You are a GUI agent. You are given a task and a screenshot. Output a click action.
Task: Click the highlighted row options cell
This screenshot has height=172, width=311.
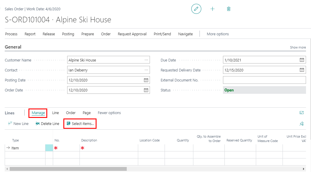[49, 148]
